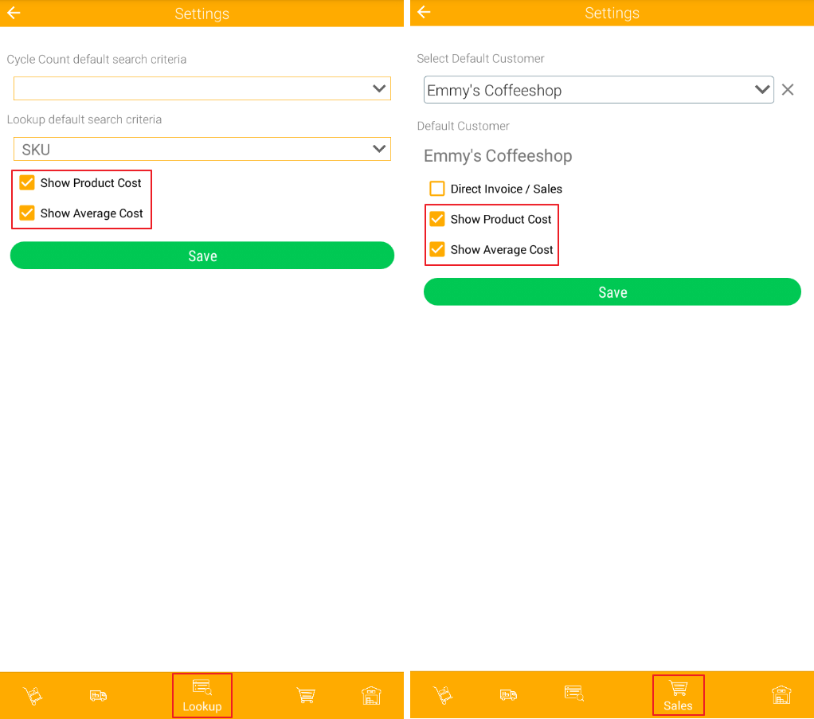Tap delivery truck icon in right bottom bar
This screenshot has height=719, width=814.
[508, 694]
